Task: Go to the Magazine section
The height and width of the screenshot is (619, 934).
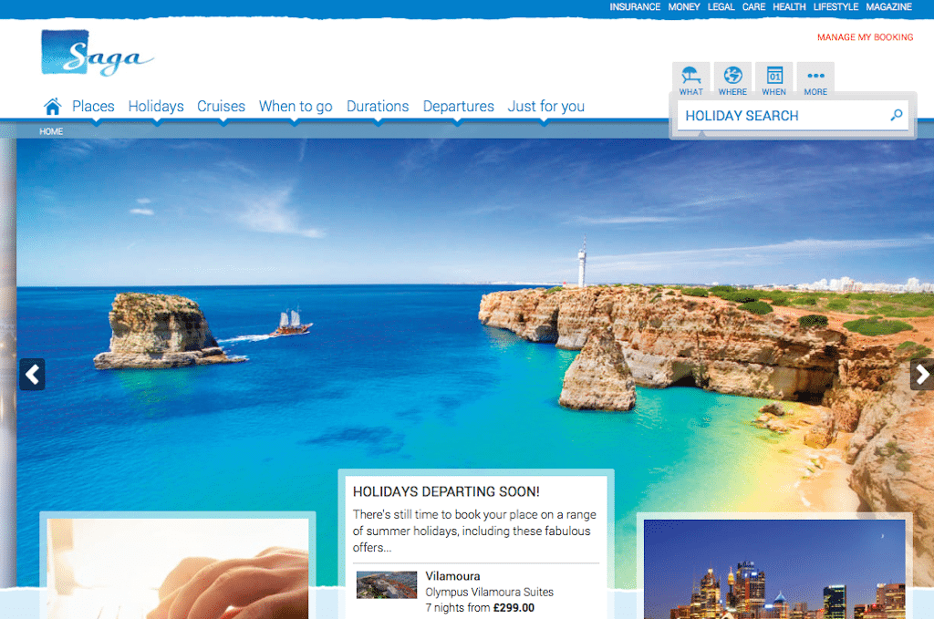Action: click(x=888, y=7)
